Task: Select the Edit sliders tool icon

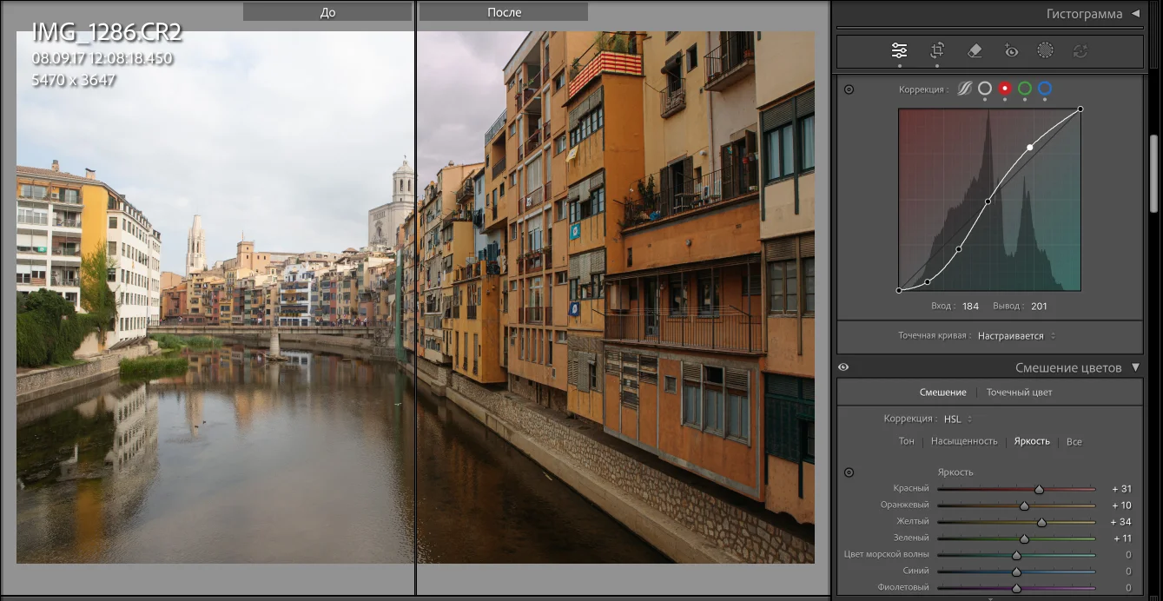Action: [x=900, y=50]
